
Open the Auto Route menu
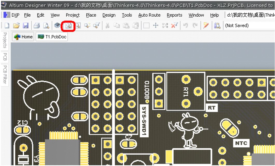149,15
